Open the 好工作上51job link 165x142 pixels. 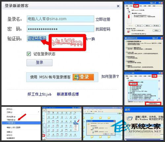pyautogui.click(x=39, y=94)
